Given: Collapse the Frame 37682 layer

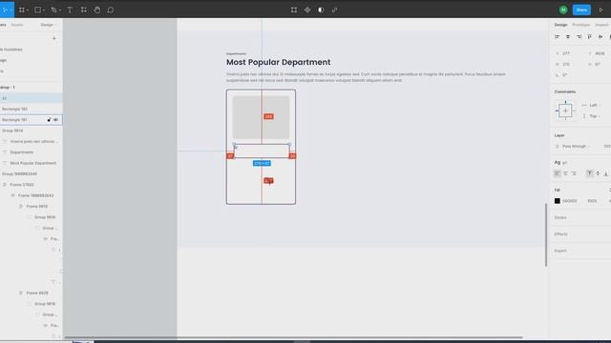Looking at the screenshot, I should 5,185.
